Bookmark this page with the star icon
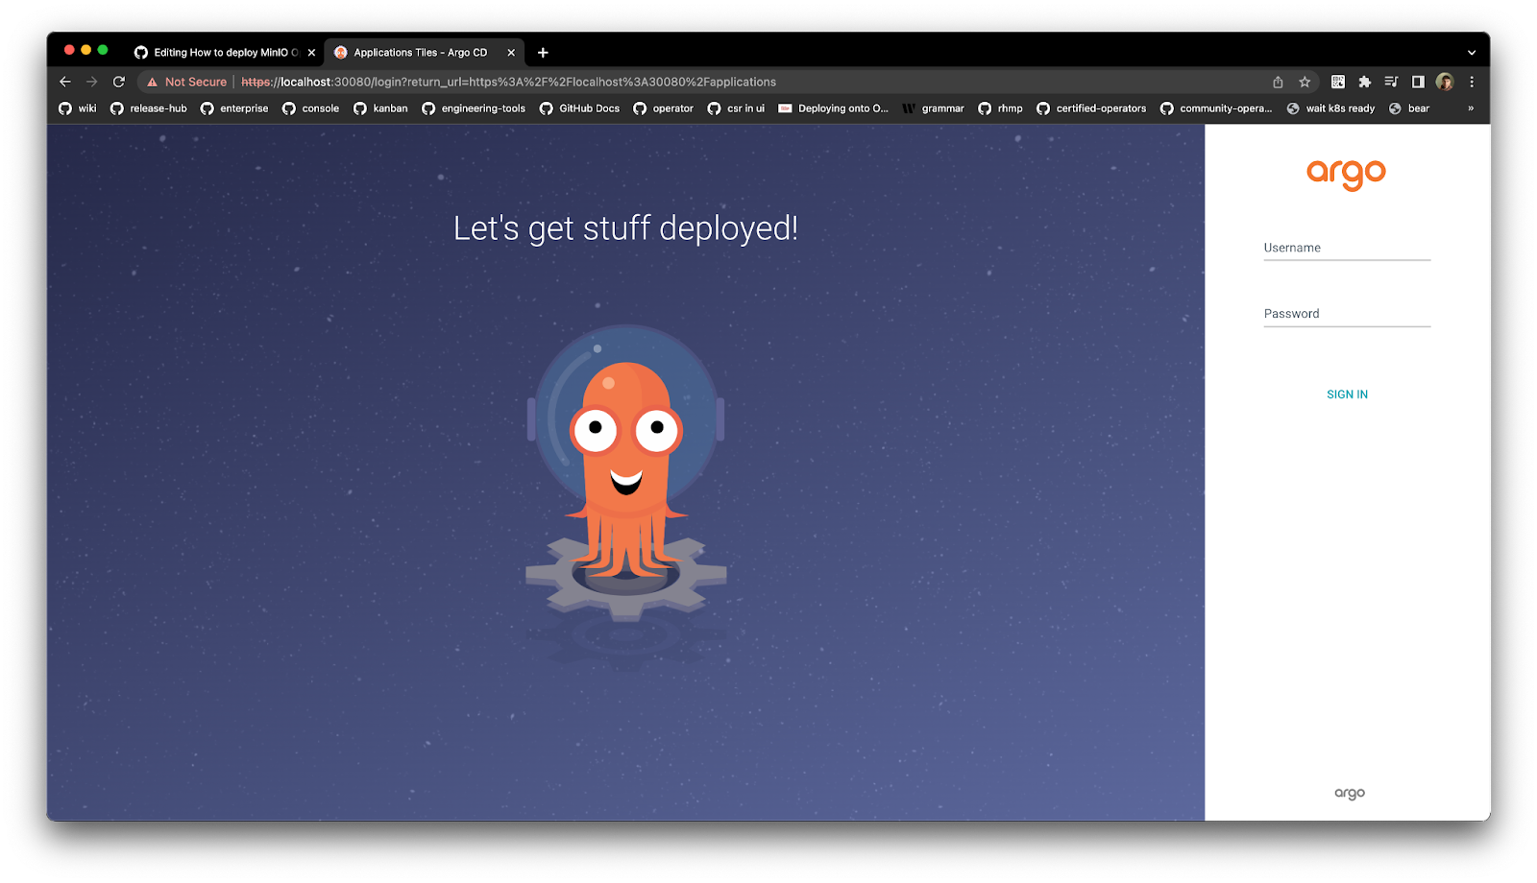The width and height of the screenshot is (1537, 883). [1305, 83]
